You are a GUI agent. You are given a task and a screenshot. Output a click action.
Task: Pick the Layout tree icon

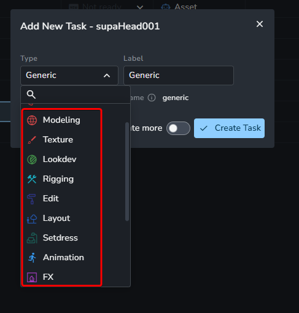click(32, 218)
